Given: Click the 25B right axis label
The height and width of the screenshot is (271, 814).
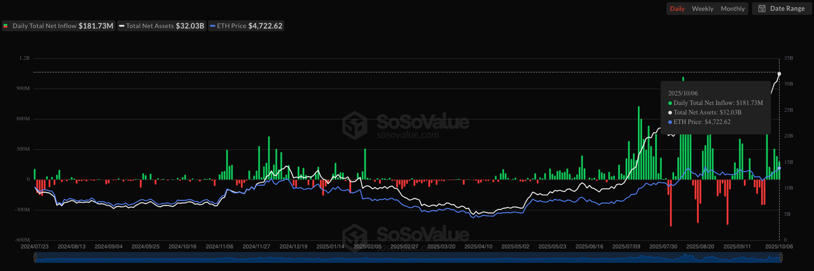Looking at the screenshot, I should (x=789, y=110).
